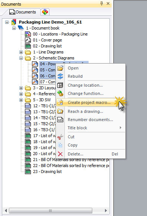Expand the 4 - Reference folder

[x=21, y=94]
